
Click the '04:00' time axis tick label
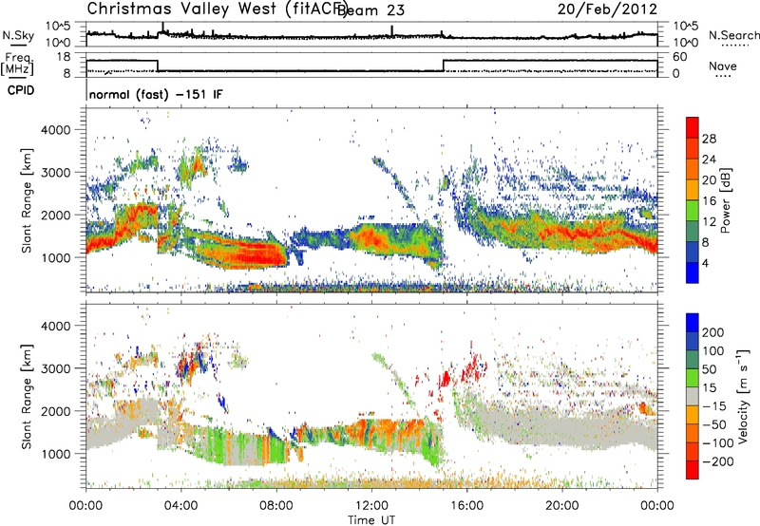(180, 506)
